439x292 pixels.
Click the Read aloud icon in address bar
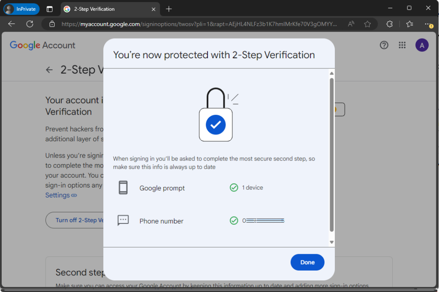(351, 24)
